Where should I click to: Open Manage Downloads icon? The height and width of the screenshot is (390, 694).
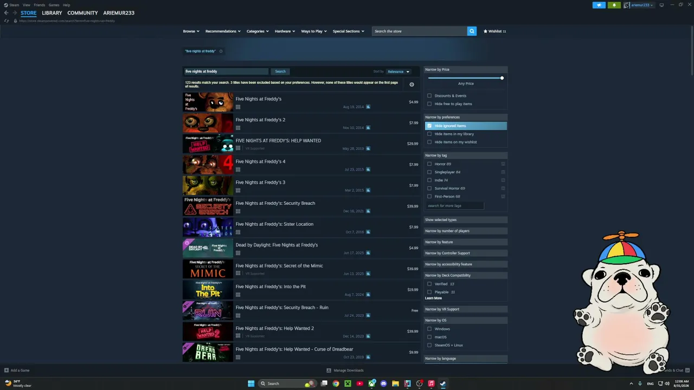[x=329, y=370]
